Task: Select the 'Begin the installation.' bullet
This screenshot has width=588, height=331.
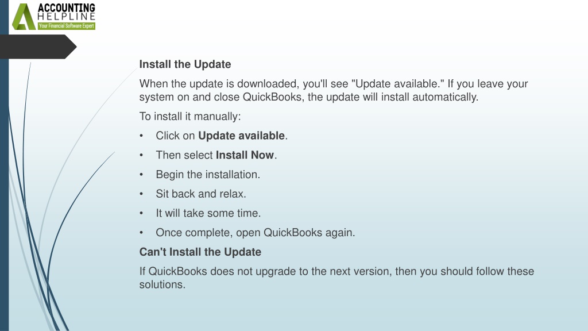Action: (208, 175)
